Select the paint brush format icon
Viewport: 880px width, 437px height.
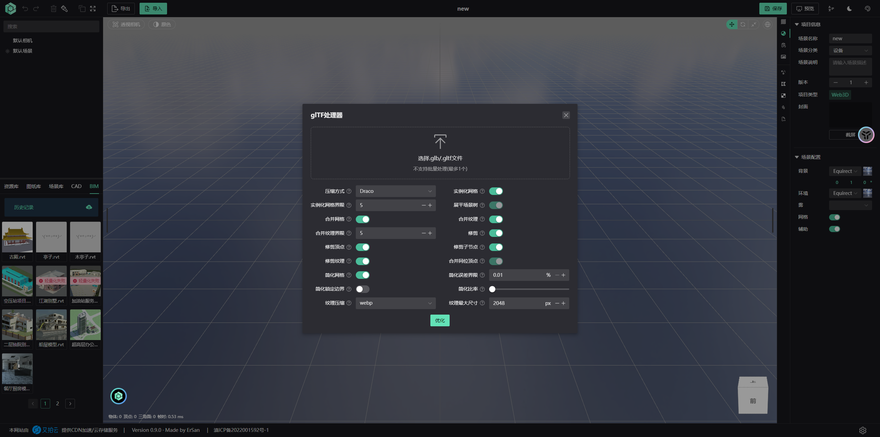64,9
